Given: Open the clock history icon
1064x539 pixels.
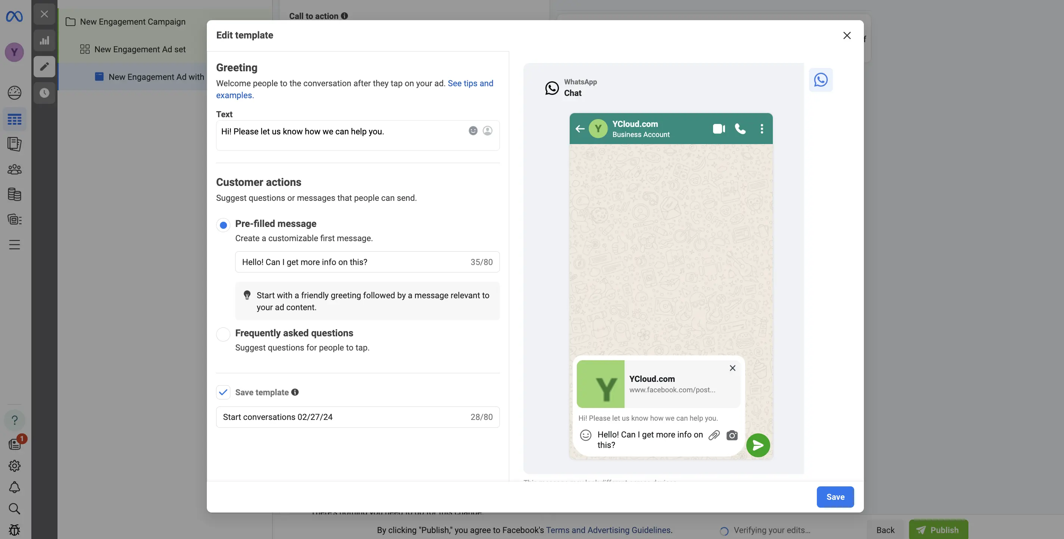Looking at the screenshot, I should [x=44, y=93].
